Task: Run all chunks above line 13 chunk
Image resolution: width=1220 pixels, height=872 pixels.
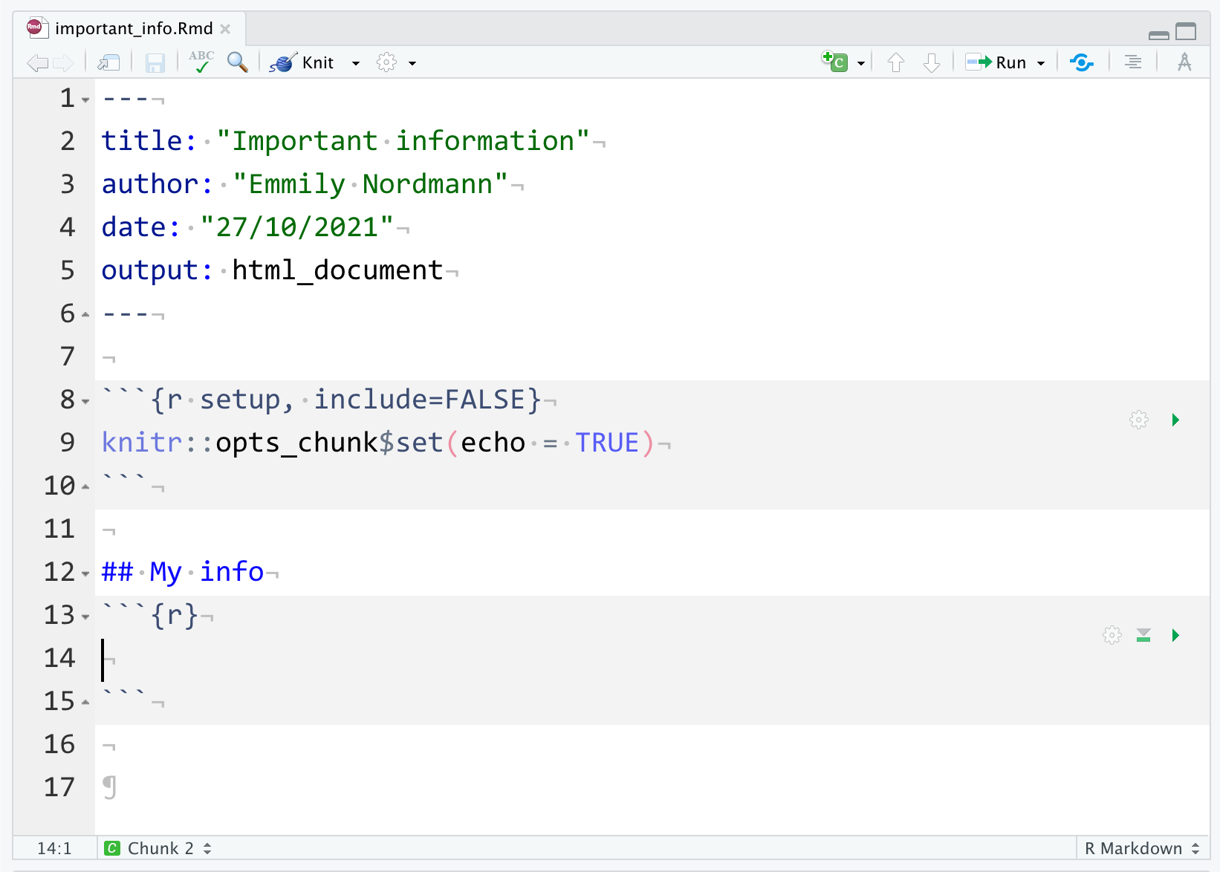Action: (1143, 635)
